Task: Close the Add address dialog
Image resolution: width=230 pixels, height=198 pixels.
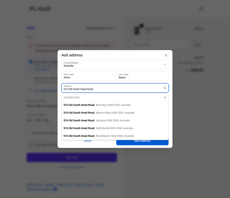Action: tap(166, 55)
